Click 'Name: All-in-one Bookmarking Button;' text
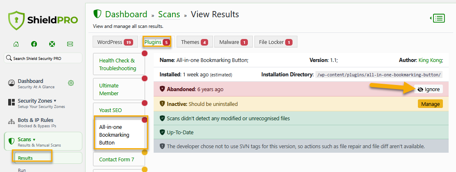 204,60
